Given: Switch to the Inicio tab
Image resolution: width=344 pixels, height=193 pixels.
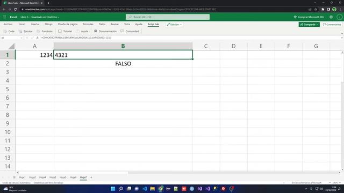Looking at the screenshot, I should point(22,24).
